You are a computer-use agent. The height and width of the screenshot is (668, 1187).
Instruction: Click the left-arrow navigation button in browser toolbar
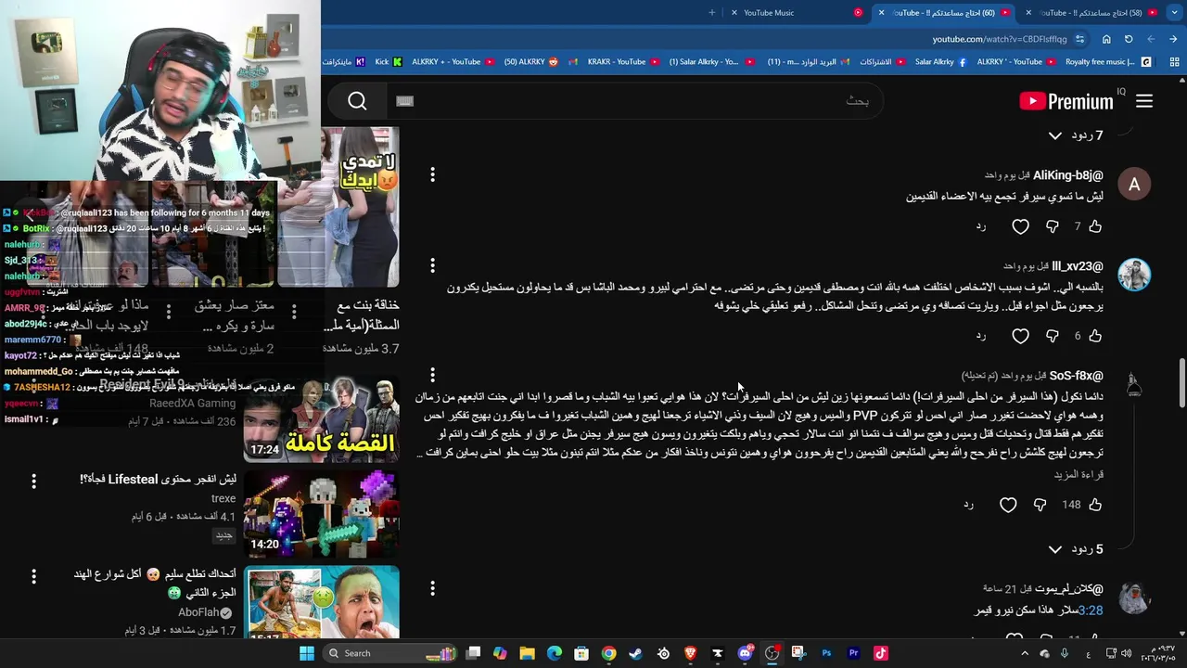[1151, 39]
